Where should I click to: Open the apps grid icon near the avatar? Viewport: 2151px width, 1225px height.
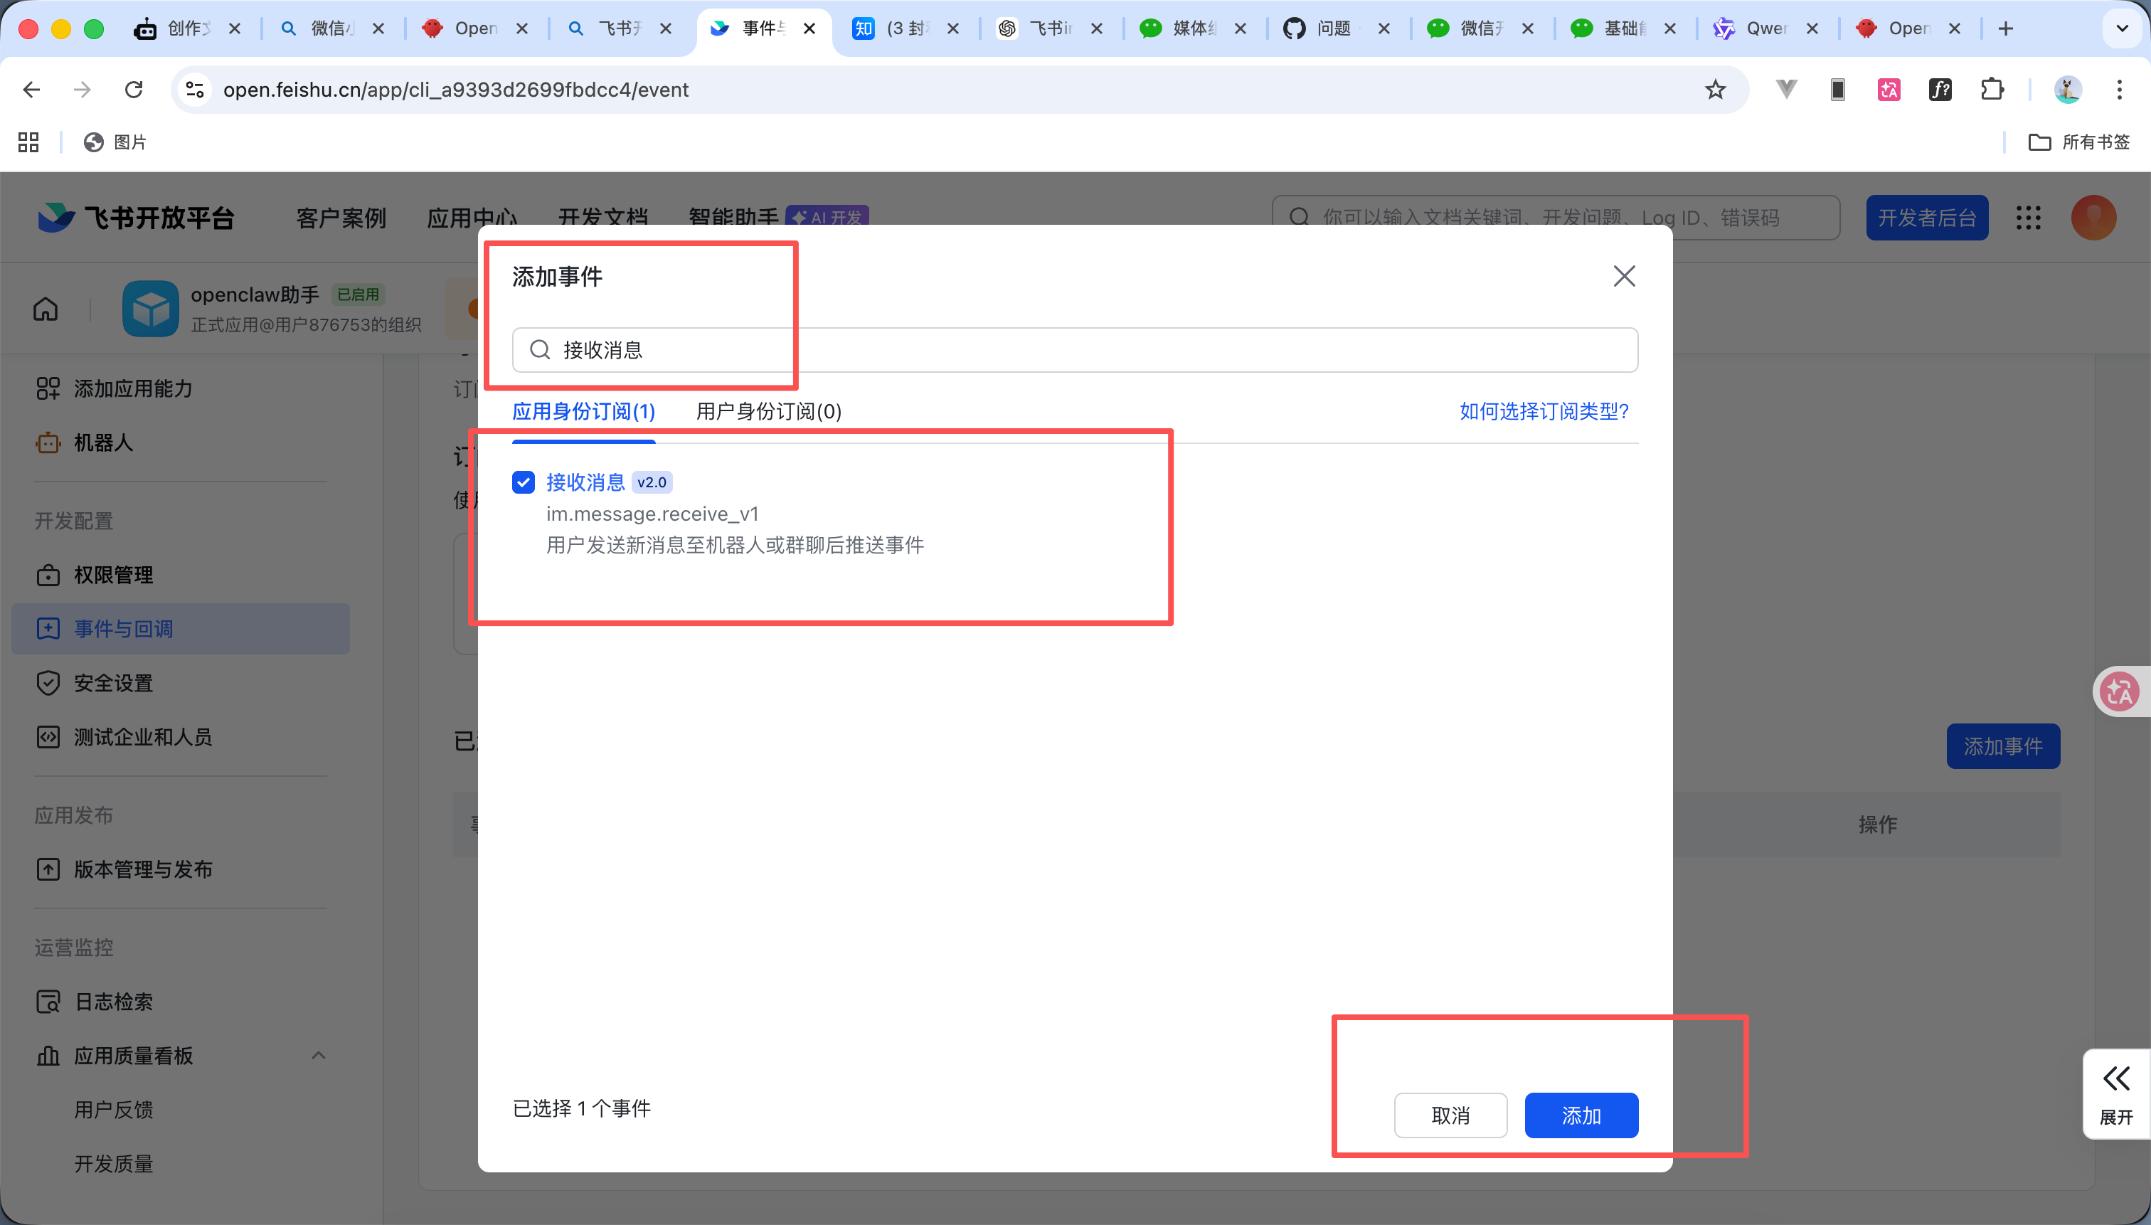2028,217
